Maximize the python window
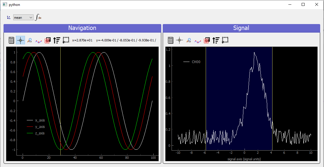 (303, 4)
